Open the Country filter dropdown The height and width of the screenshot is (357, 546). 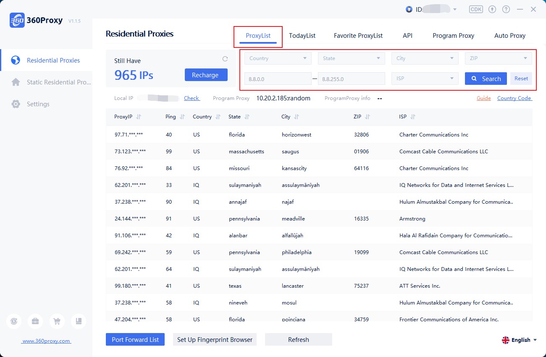point(278,58)
